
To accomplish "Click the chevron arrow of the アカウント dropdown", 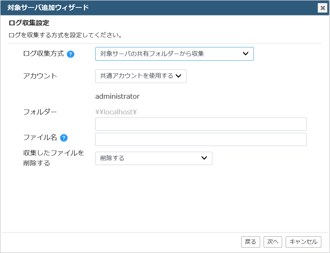I will click(178, 76).
